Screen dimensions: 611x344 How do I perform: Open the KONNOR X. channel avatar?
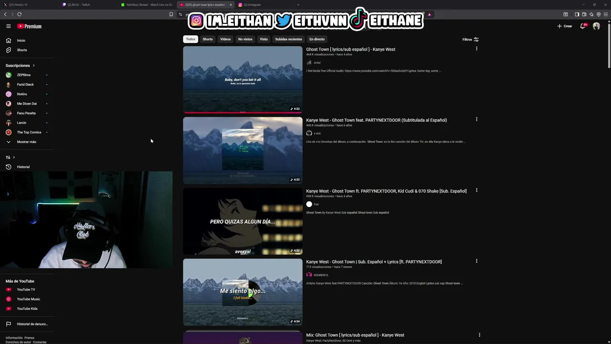tap(309, 275)
